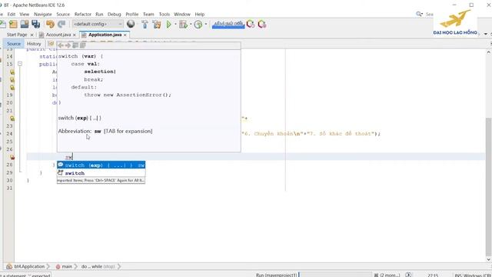Click the documentation popup forward arrow
This screenshot has height=277, width=492.
(68, 45)
